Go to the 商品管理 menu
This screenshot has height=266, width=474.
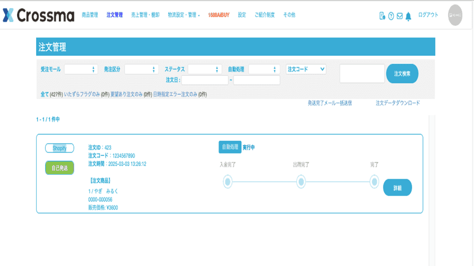[x=90, y=15]
